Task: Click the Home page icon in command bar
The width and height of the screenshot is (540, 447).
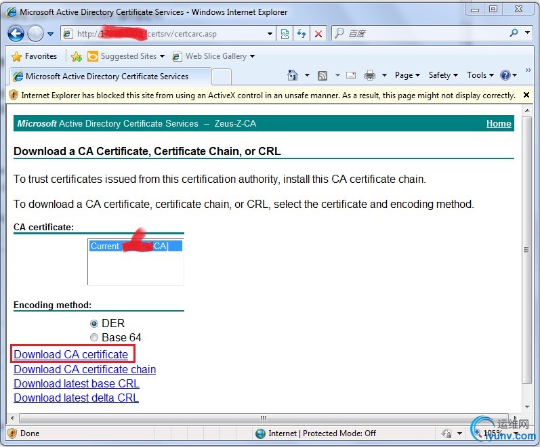Action: pyautogui.click(x=293, y=75)
